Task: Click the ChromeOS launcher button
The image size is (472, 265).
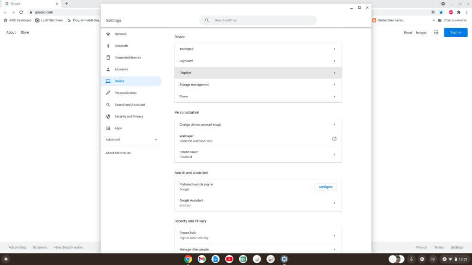Action: point(6,259)
